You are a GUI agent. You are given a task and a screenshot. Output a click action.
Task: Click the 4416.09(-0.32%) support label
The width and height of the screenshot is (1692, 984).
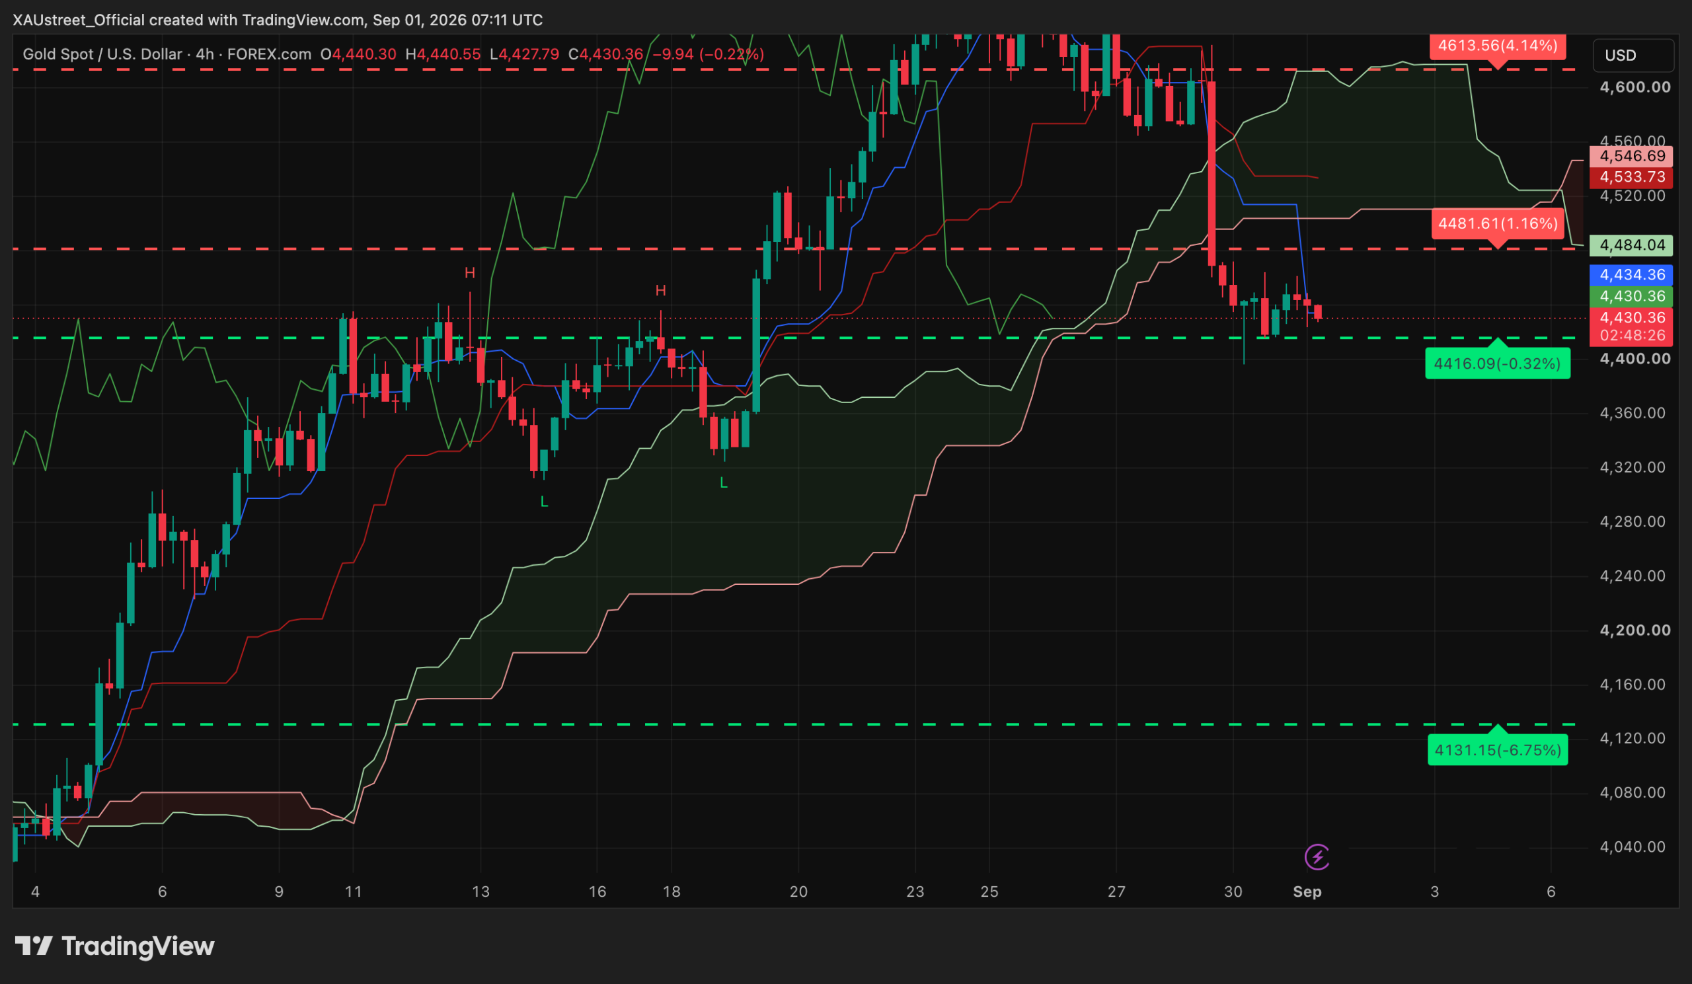coord(1497,364)
